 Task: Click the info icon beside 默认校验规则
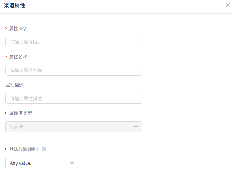[44, 149]
